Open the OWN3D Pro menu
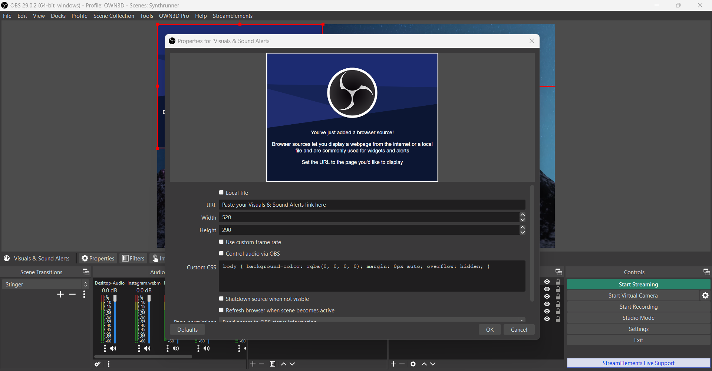This screenshot has width=712, height=371. [174, 16]
